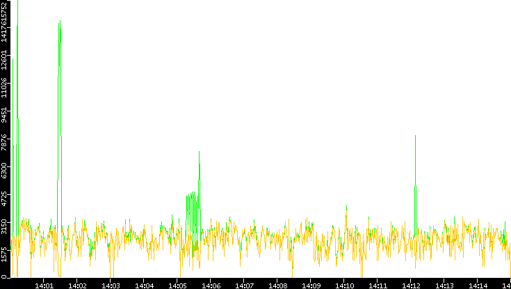The height and width of the screenshot is (289, 511).
Task: Click the 14:09 time axis label
Action: pyautogui.click(x=311, y=286)
